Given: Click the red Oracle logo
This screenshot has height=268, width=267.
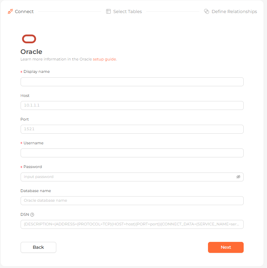Looking at the screenshot, I should [29, 39].
